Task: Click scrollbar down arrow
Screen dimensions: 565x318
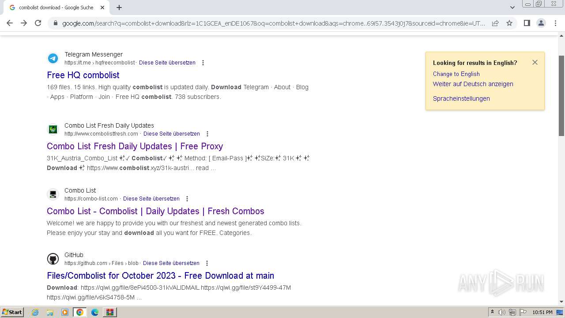Action: coord(561,302)
